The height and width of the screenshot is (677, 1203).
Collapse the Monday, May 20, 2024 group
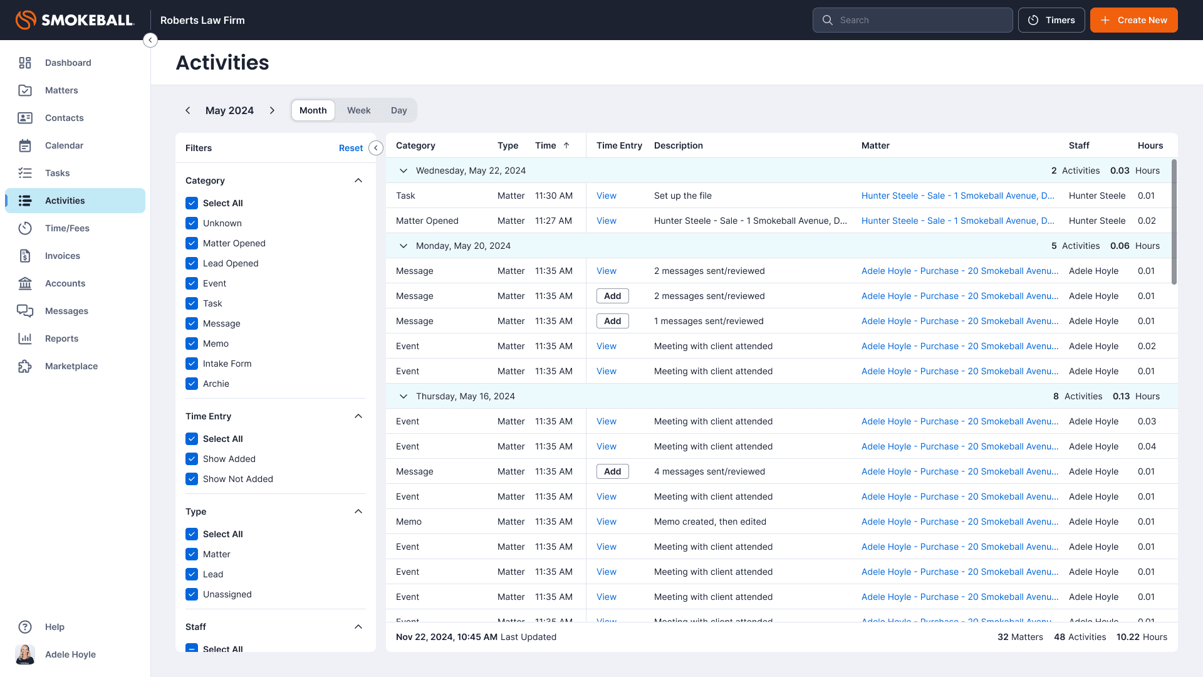click(x=404, y=246)
